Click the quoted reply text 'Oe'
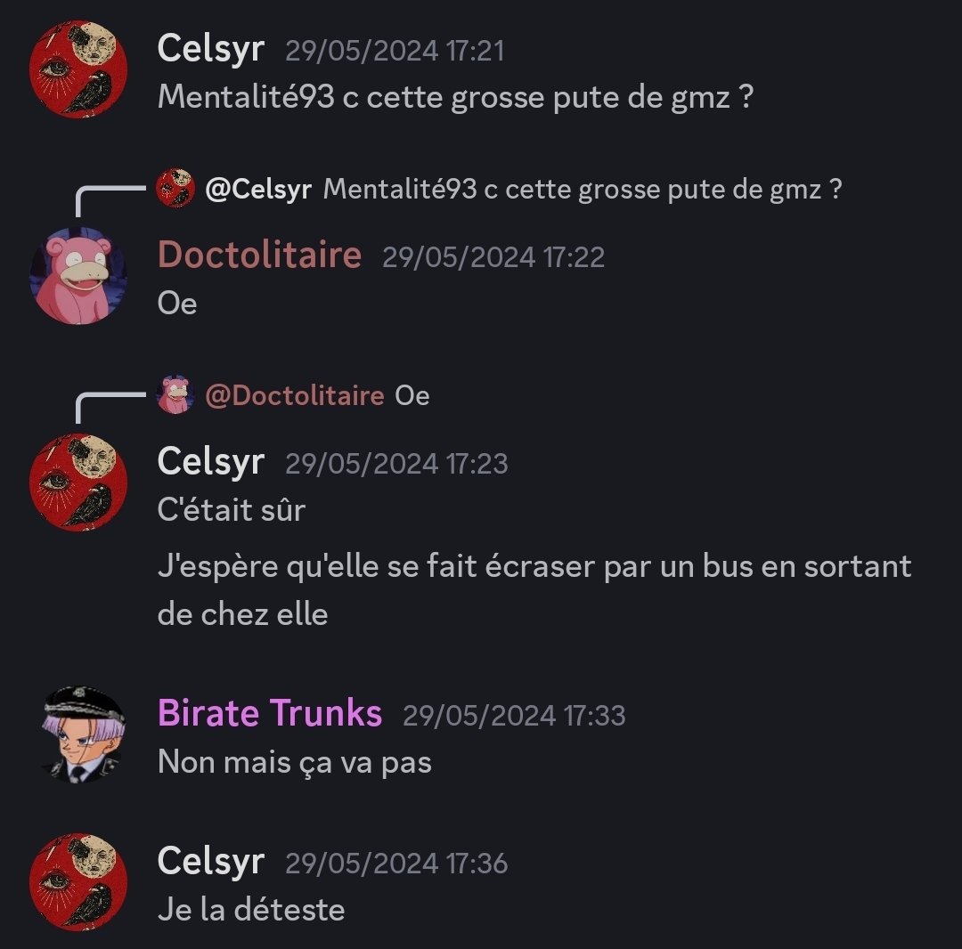This screenshot has width=962, height=949. pos(412,395)
